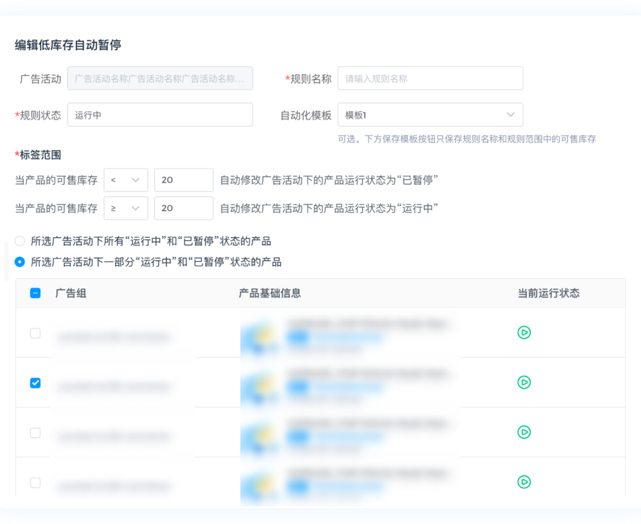Image resolution: width=641 pixels, height=524 pixels.
Task: Check the first row ad group checkbox
Action: tap(35, 333)
